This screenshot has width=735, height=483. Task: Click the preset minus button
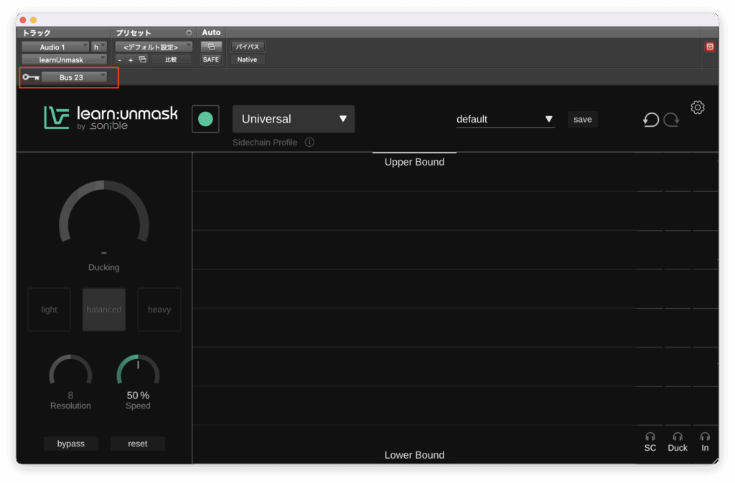pos(120,60)
